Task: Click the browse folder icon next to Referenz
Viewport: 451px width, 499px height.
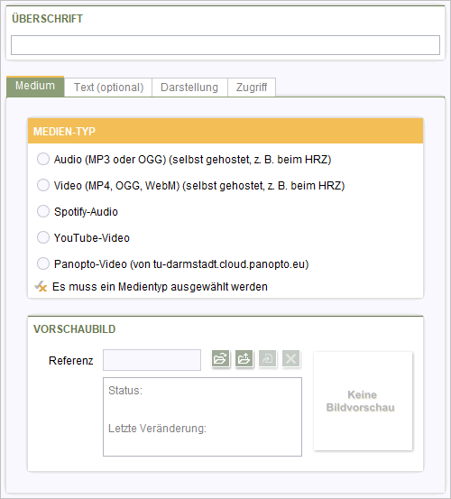Action: pyautogui.click(x=220, y=358)
